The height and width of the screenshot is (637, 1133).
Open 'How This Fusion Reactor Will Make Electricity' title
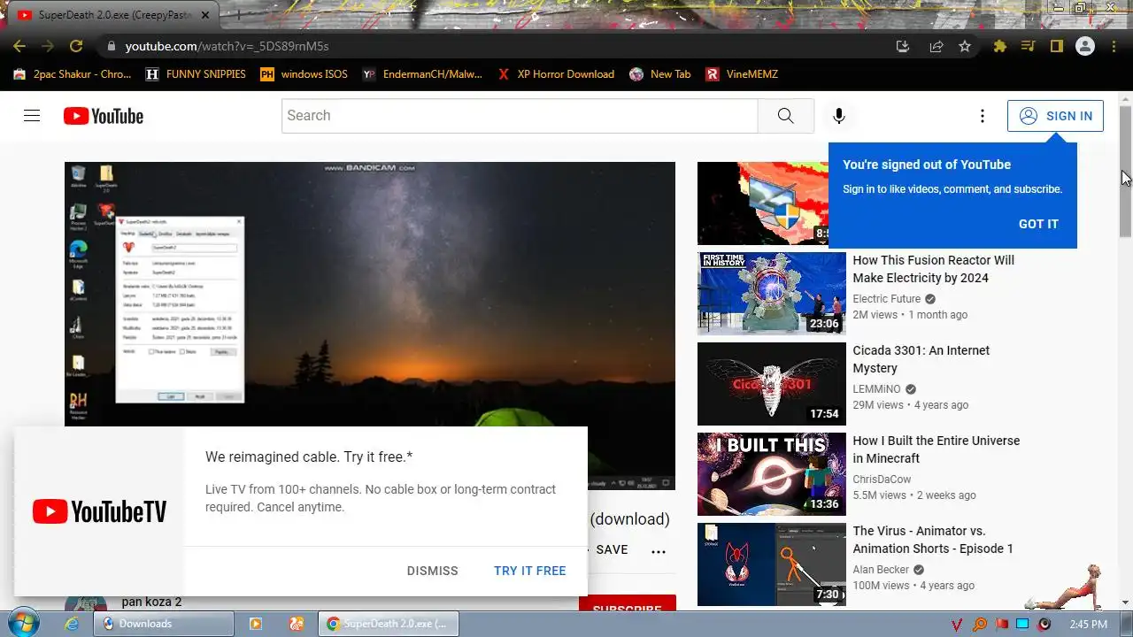[x=934, y=269]
